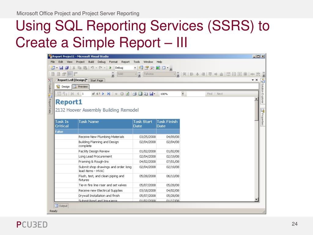Click the find text input field
Screen dimensions: 313x235
(196, 94)
